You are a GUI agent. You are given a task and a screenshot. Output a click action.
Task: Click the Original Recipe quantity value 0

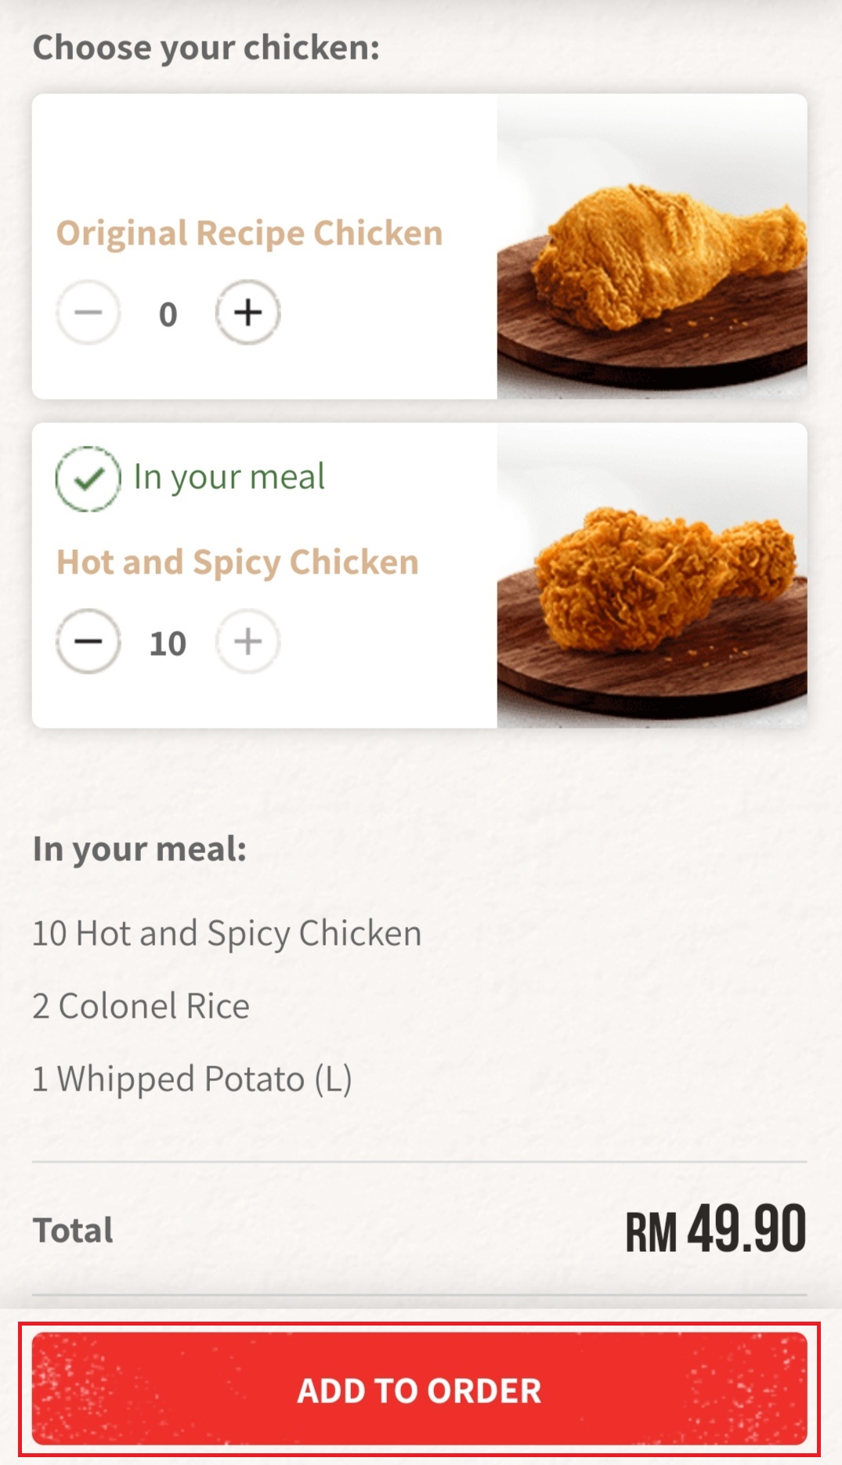[168, 314]
